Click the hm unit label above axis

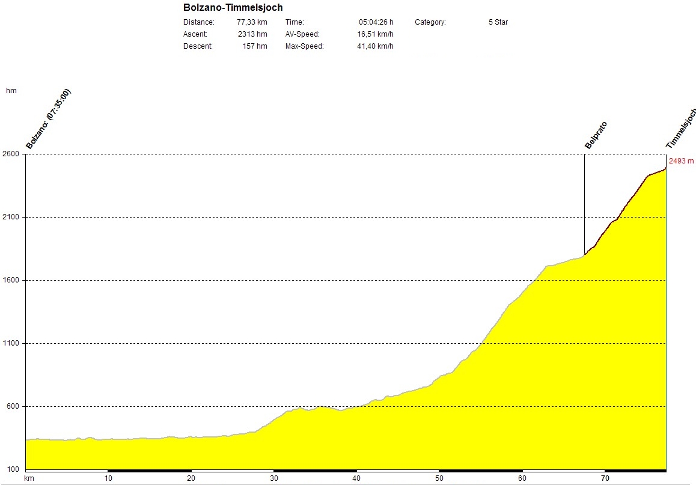tap(11, 91)
